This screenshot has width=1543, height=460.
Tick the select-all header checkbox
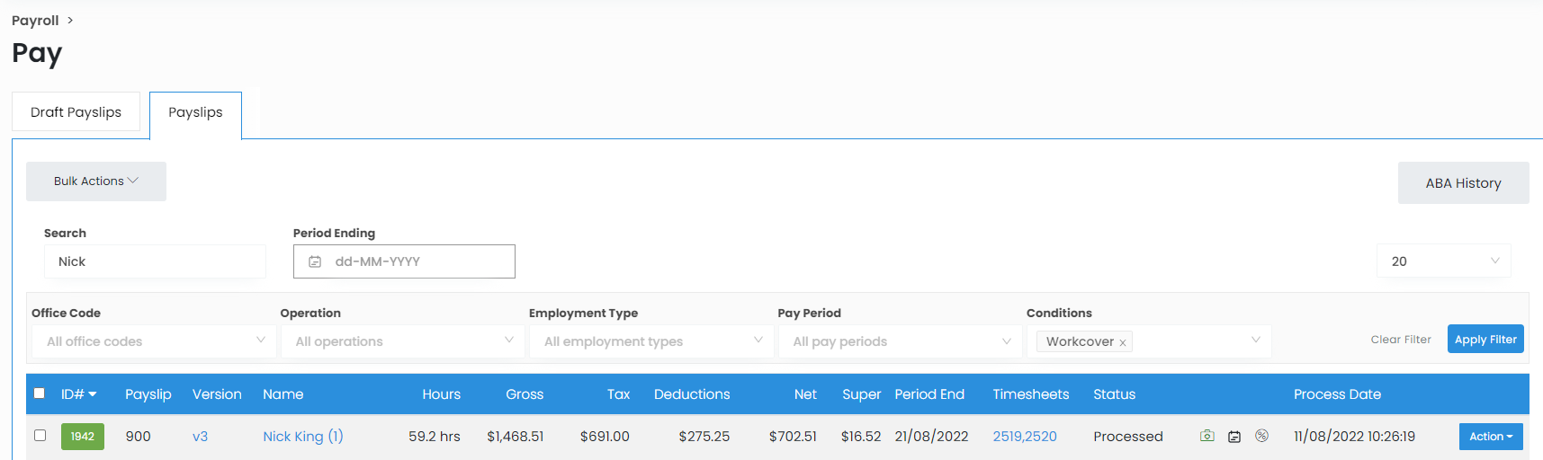pos(40,394)
